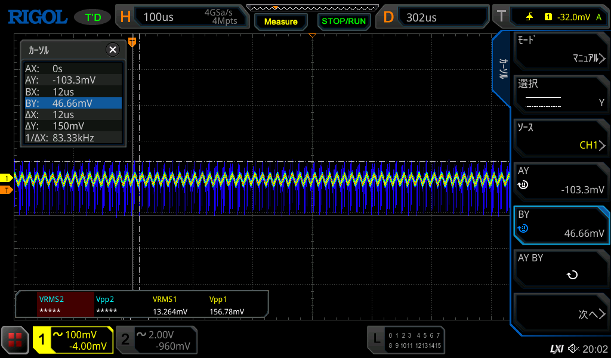Click the LXI network status icon
The height and width of the screenshot is (358, 611).
click(556, 348)
